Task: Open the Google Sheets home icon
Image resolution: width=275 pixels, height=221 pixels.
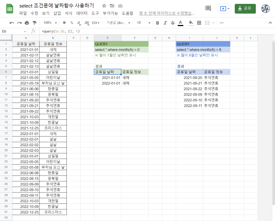Action: [10, 9]
